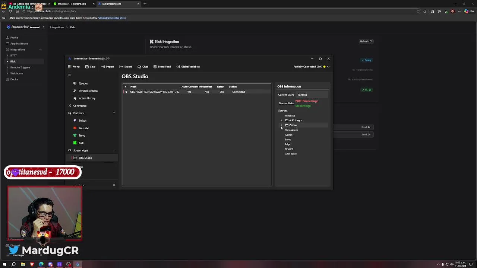The width and height of the screenshot is (477, 268).
Task: Collapse the Stream Apps section
Action: click(x=114, y=150)
